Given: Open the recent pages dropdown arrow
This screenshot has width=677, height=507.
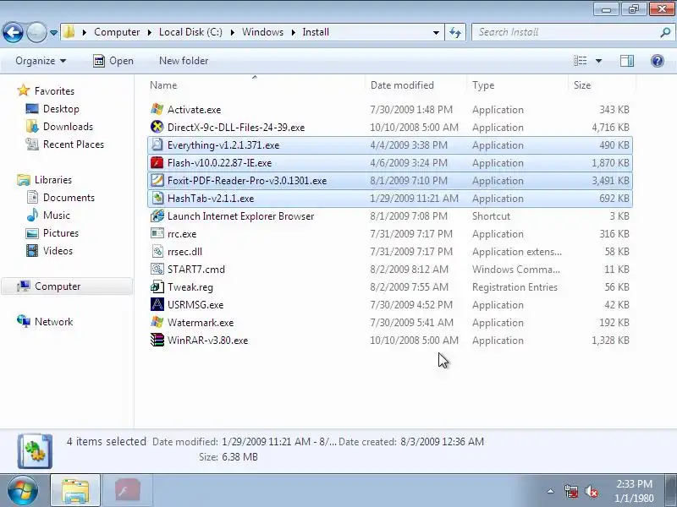Looking at the screenshot, I should point(53,32).
